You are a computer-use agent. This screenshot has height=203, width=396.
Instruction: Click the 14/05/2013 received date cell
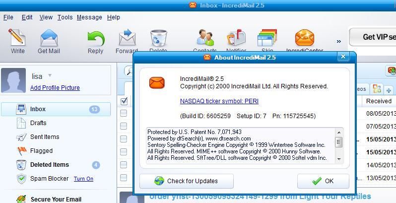coord(381,165)
